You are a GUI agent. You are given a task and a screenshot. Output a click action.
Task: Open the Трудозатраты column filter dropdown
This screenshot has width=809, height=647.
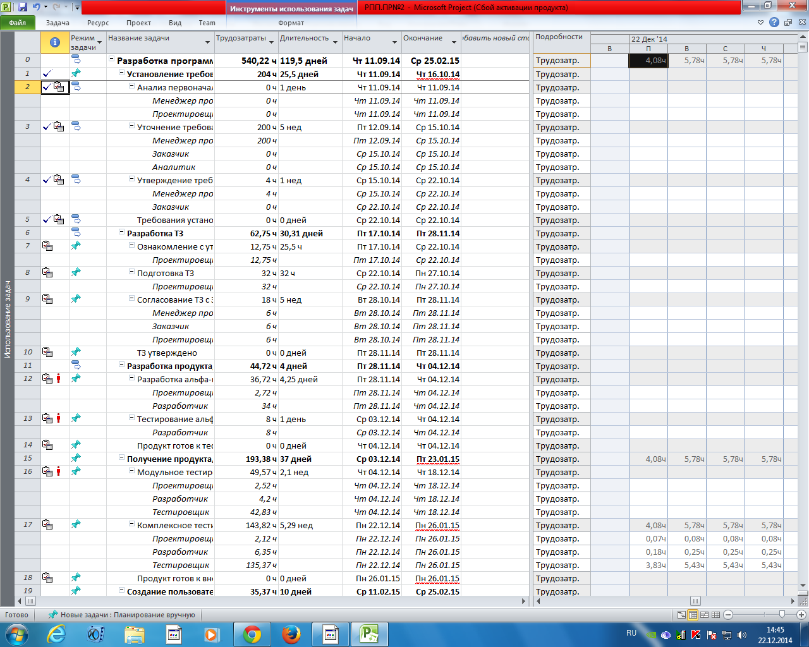(x=272, y=42)
